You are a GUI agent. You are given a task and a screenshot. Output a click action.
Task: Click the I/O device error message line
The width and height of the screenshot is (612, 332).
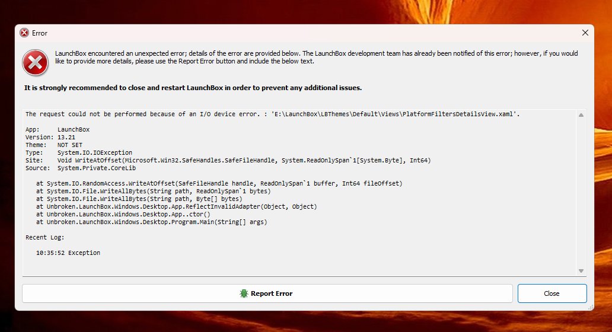pyautogui.click(x=272, y=114)
